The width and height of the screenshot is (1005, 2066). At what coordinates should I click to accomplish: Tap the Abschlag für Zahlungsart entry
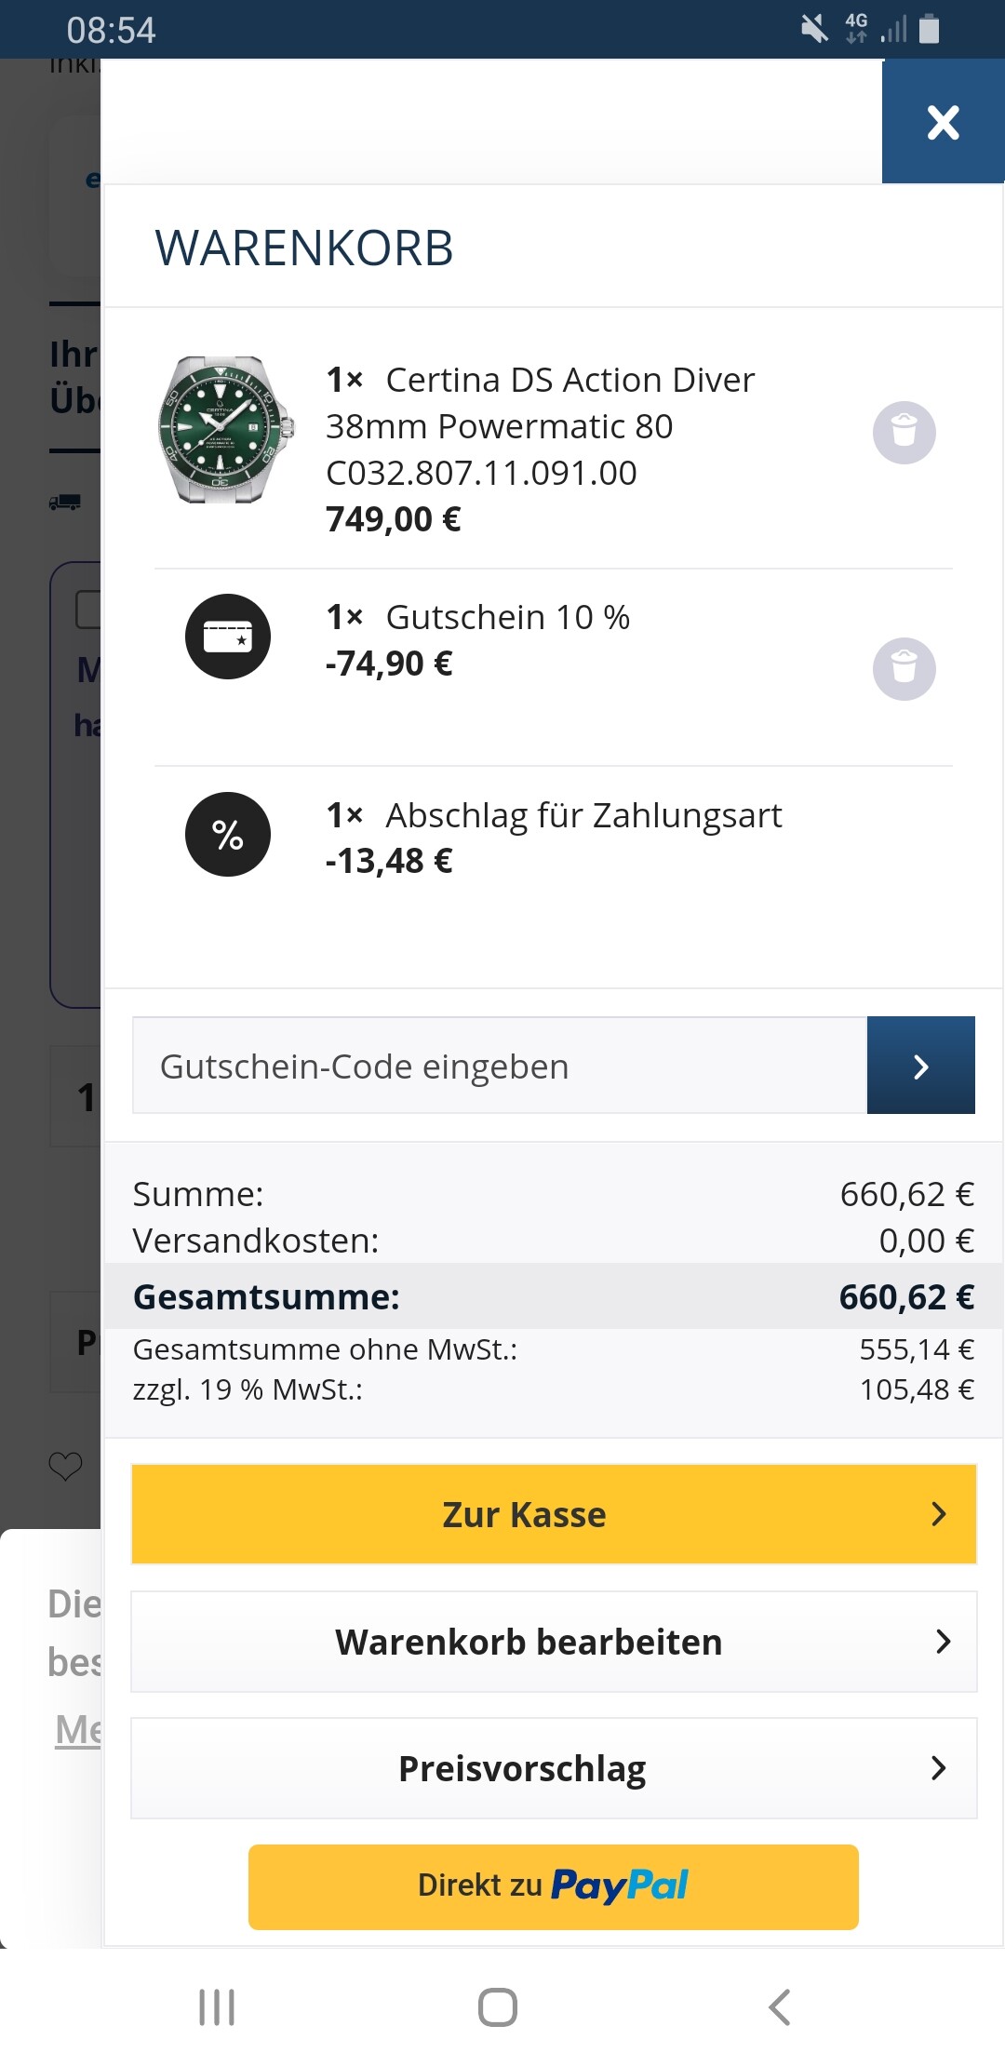(583, 815)
